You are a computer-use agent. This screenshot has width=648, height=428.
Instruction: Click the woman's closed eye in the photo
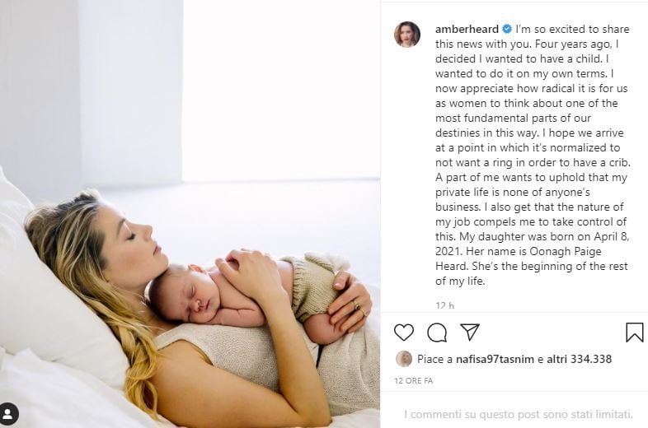pyautogui.click(x=131, y=236)
